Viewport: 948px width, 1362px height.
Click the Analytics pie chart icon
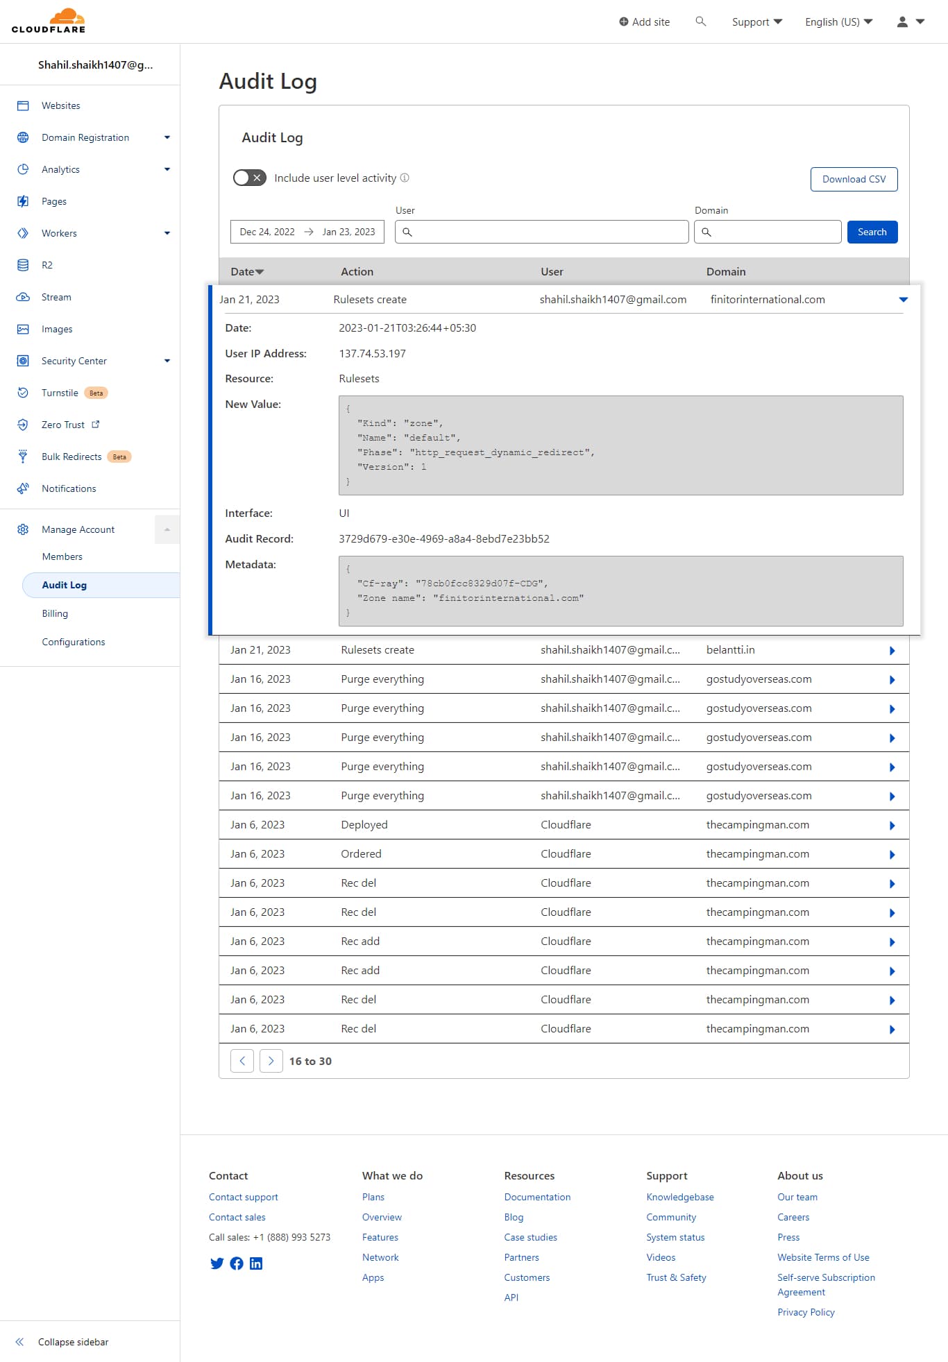click(x=23, y=169)
